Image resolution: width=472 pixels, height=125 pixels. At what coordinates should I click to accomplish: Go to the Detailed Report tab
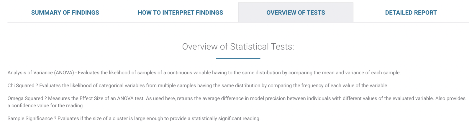(x=411, y=13)
